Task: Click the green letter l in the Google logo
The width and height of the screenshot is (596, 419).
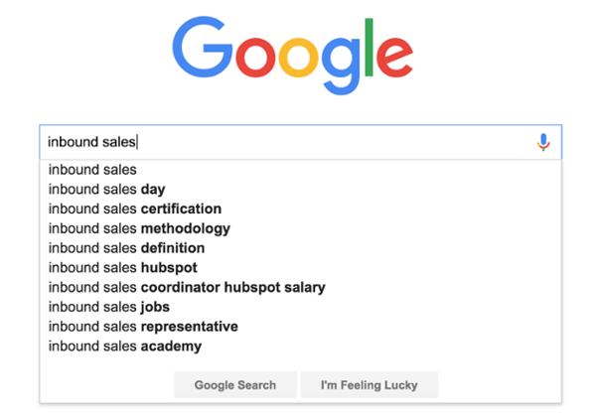Action: click(368, 48)
